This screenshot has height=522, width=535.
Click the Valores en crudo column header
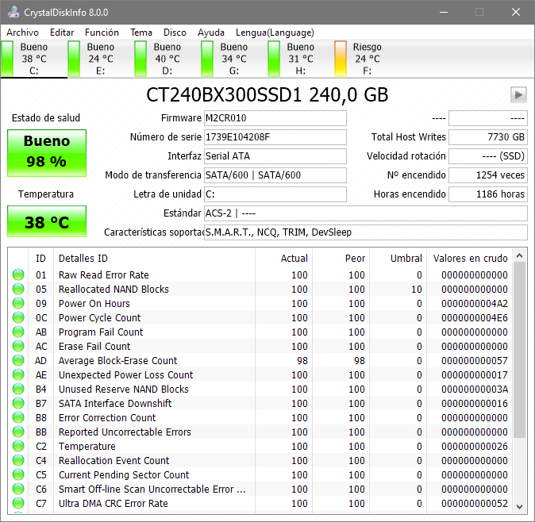coord(469,259)
